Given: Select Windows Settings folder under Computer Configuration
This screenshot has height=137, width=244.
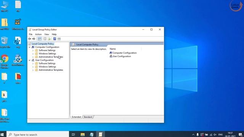Looking at the screenshot, I should click(47, 54).
